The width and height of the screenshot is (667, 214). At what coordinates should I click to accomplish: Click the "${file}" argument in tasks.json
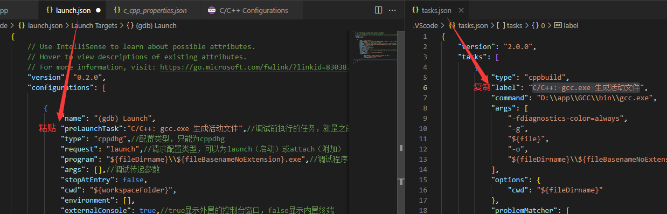pos(528,139)
